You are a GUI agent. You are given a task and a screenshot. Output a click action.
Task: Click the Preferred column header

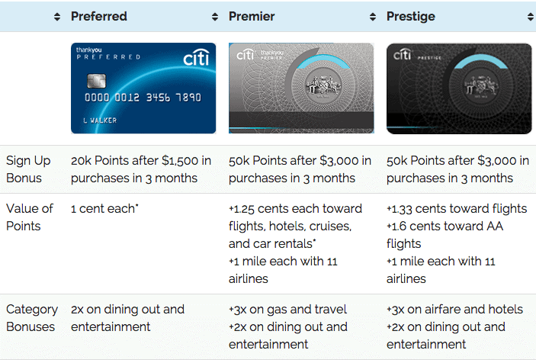click(99, 17)
